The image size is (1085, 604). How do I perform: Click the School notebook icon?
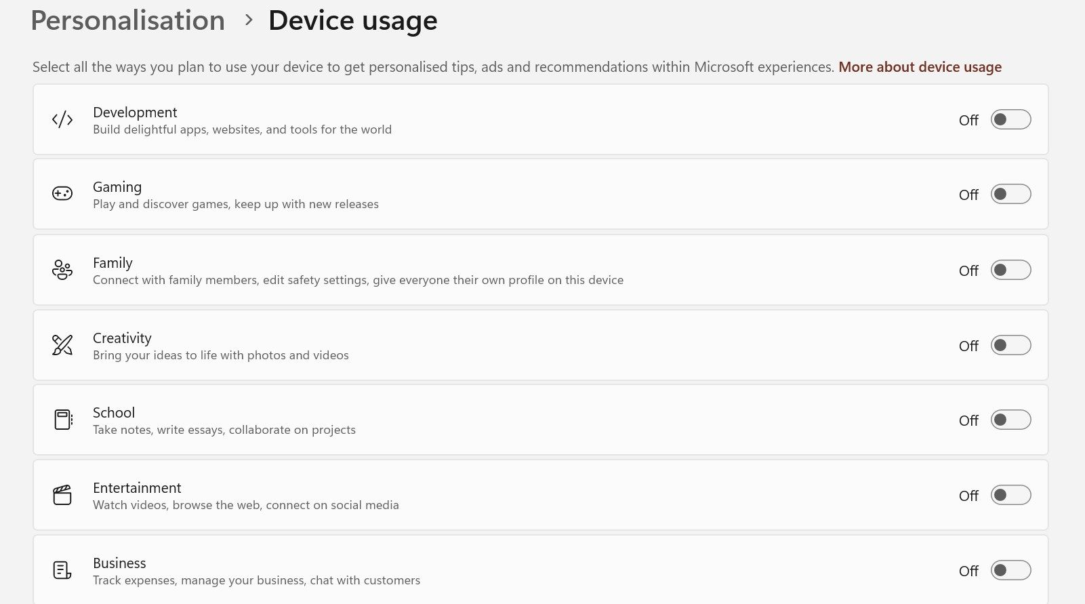coord(62,420)
